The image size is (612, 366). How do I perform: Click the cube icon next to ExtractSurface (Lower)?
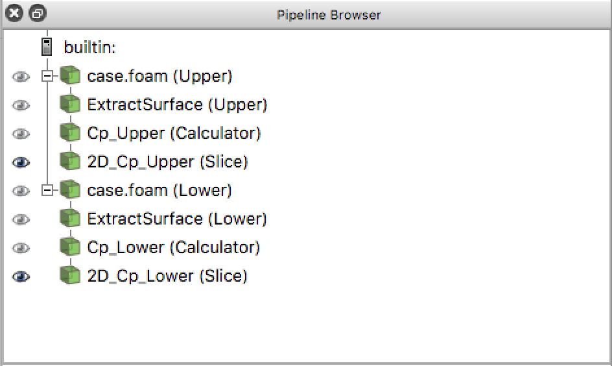click(70, 219)
